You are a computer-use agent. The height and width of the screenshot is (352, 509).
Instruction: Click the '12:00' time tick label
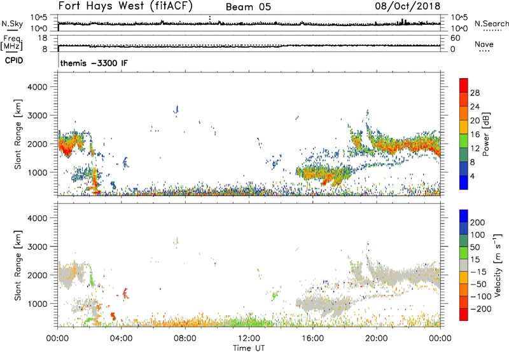(x=249, y=339)
